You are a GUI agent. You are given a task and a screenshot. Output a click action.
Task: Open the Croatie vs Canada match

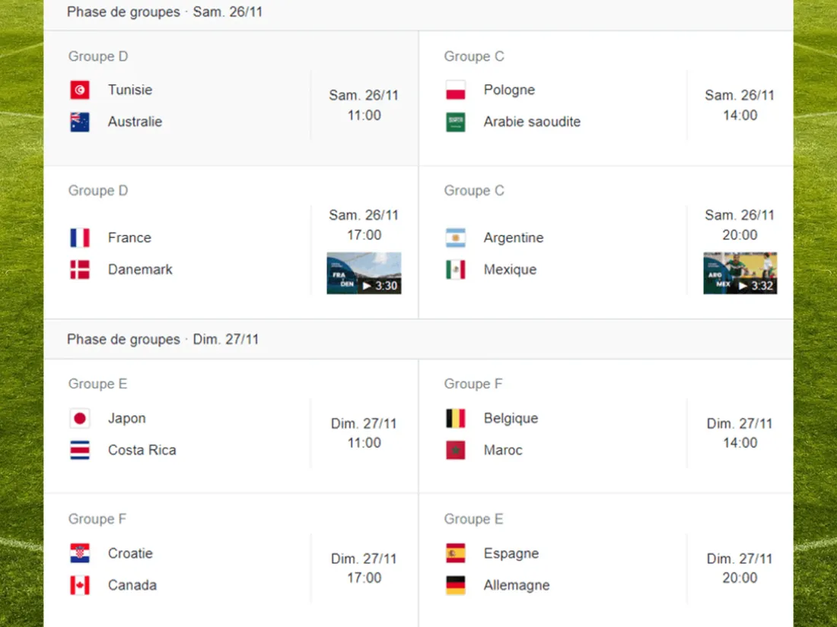[x=231, y=560]
